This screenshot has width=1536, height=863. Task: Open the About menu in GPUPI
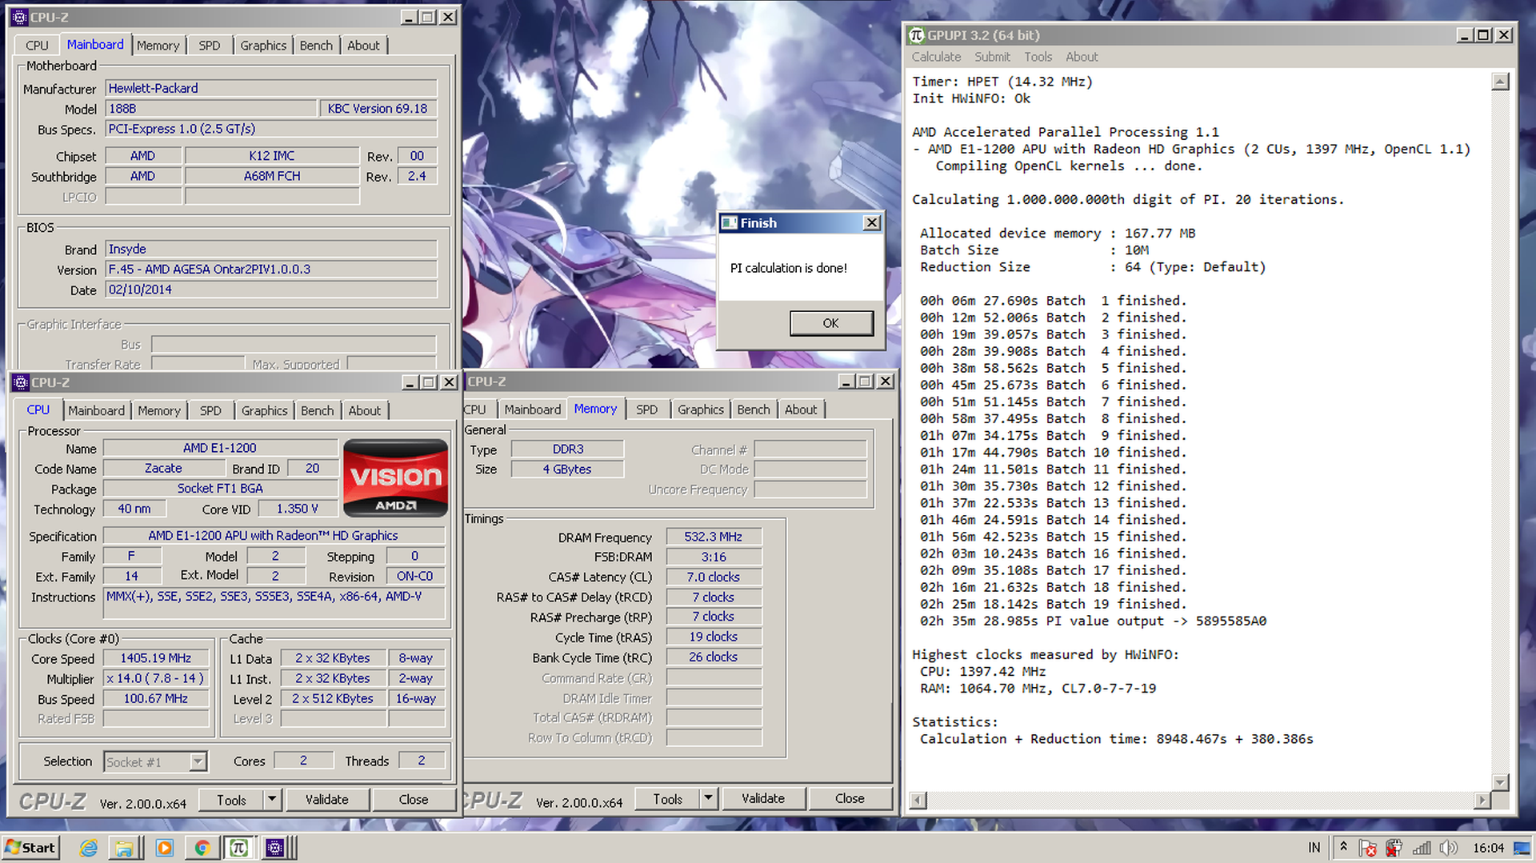tap(1082, 57)
